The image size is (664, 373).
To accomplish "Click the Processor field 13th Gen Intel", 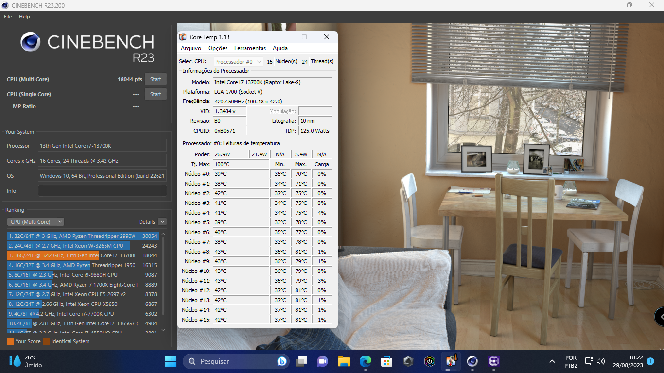I will point(103,146).
